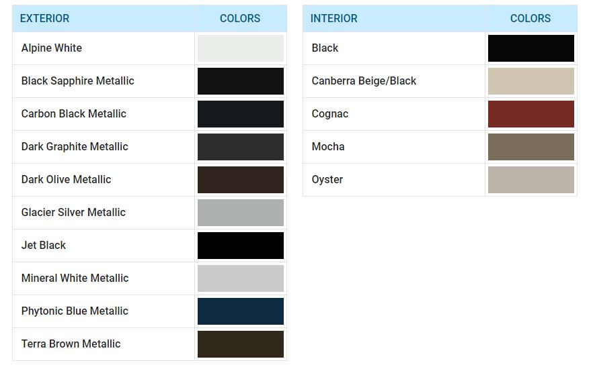
Task: Click the EXTERIOR table header
Action: coord(44,18)
